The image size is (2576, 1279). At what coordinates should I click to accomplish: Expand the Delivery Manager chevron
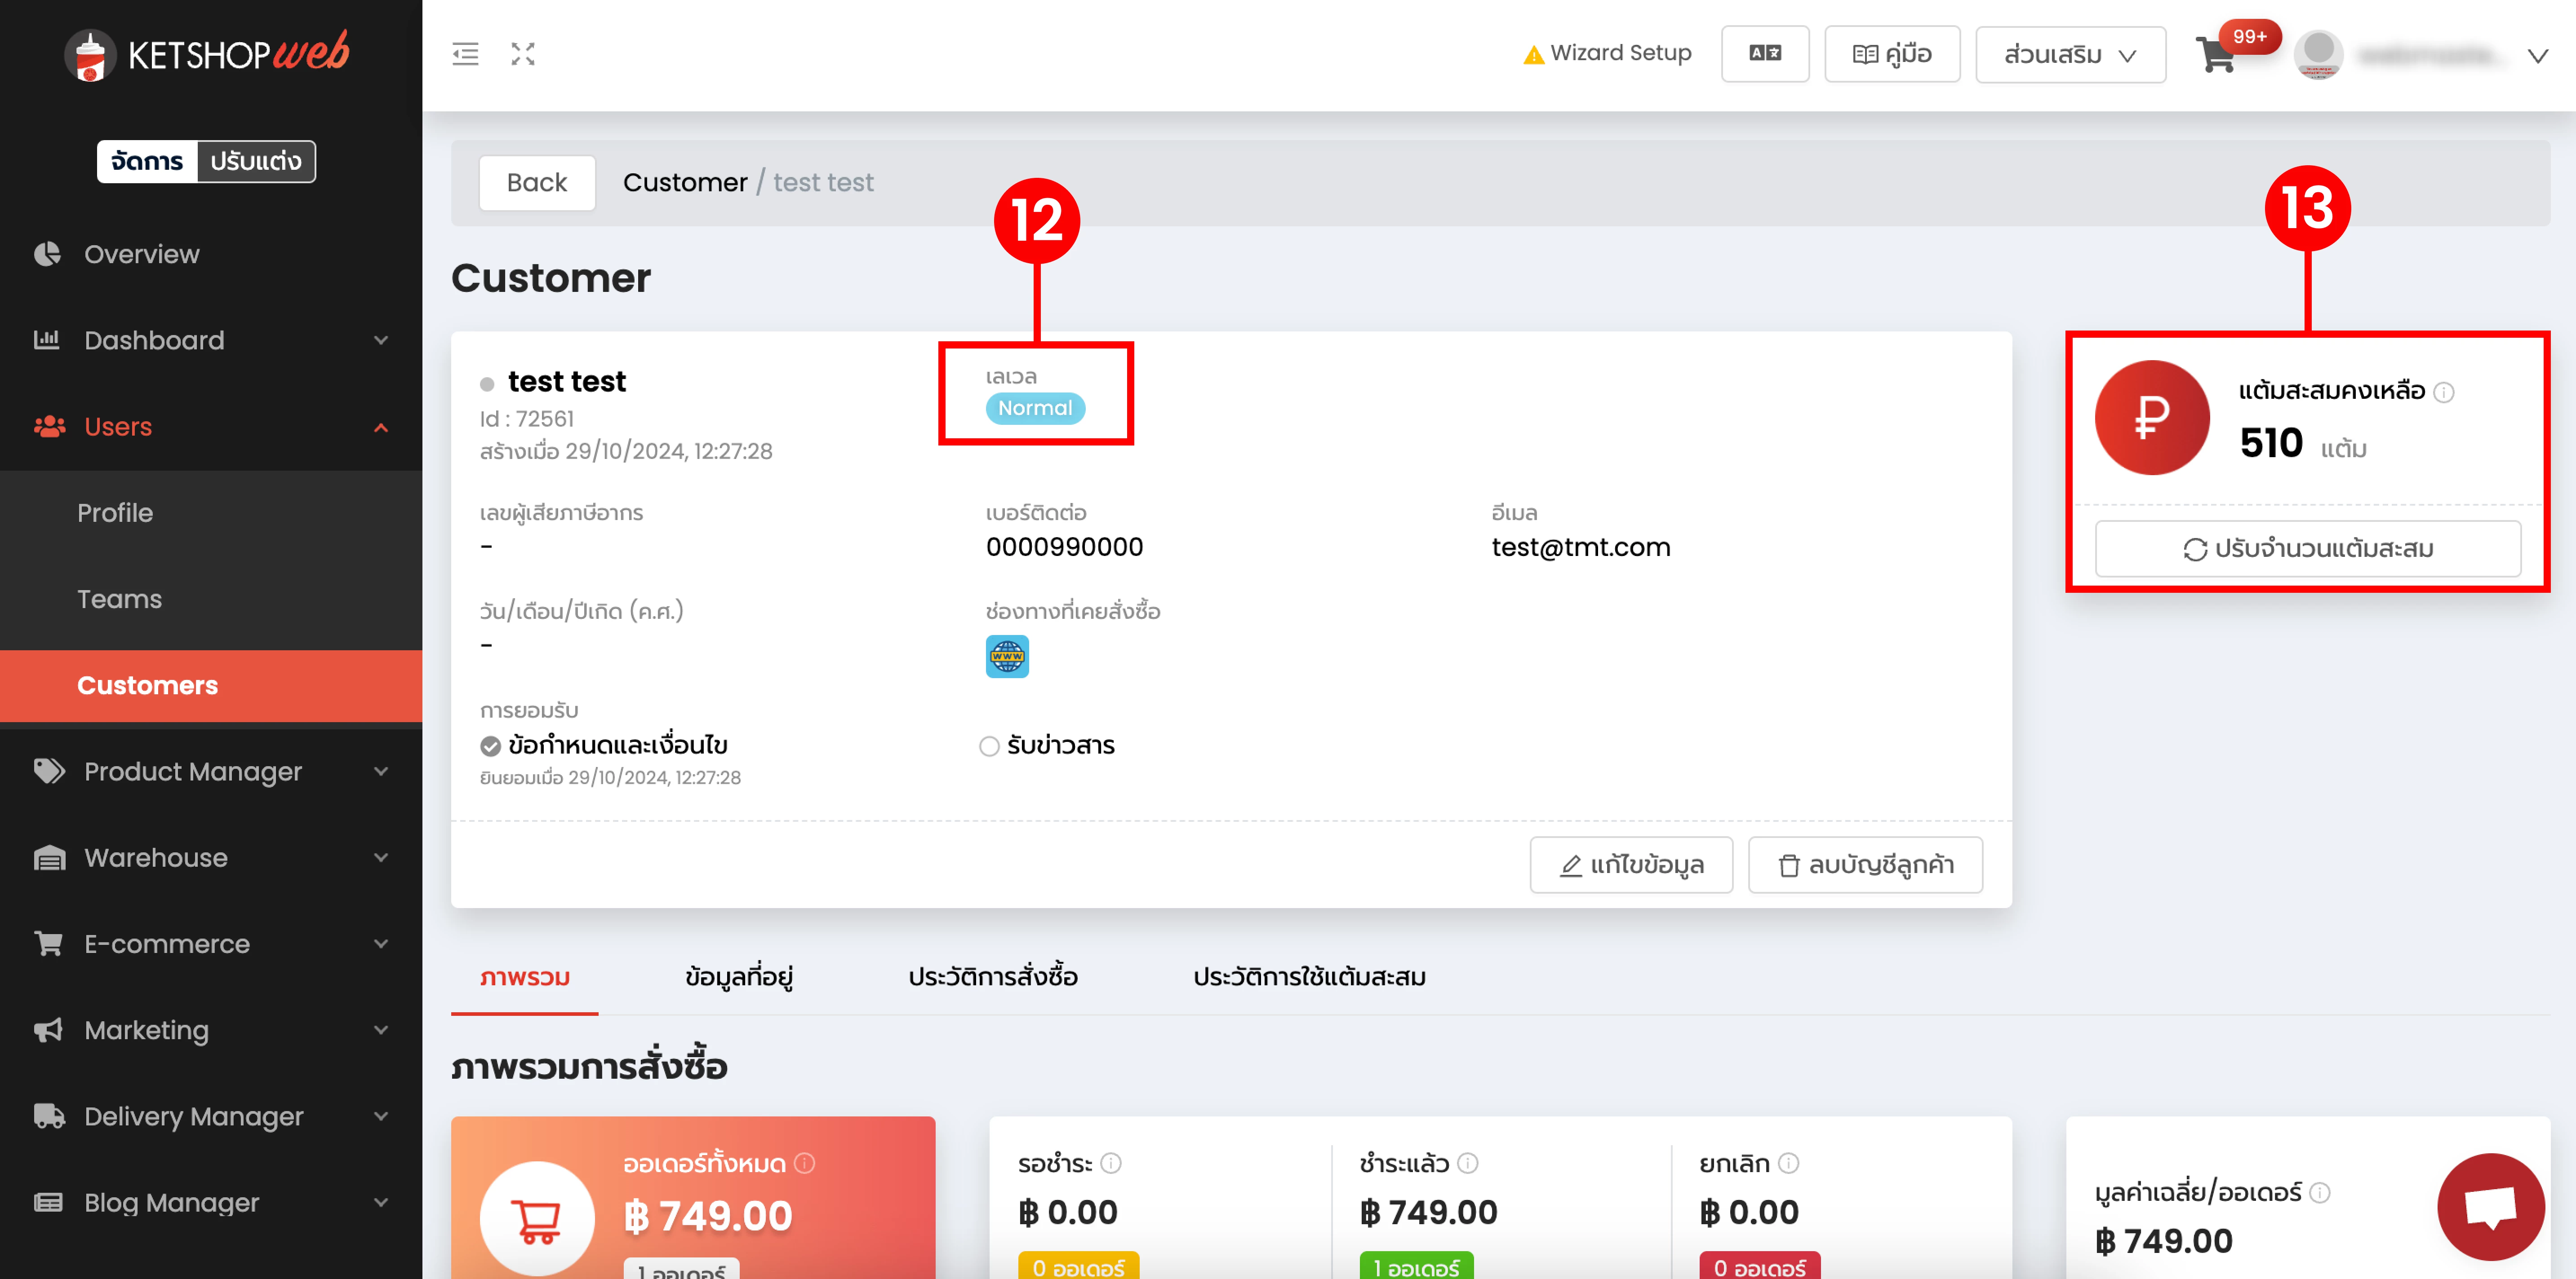coord(381,1116)
